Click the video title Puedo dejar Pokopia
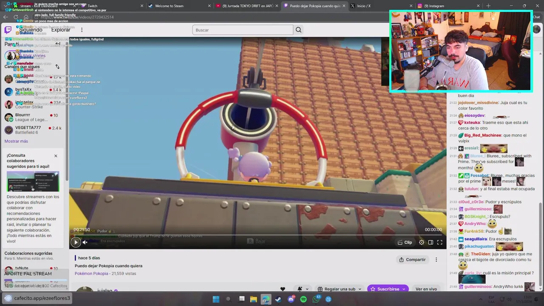 coord(108,266)
